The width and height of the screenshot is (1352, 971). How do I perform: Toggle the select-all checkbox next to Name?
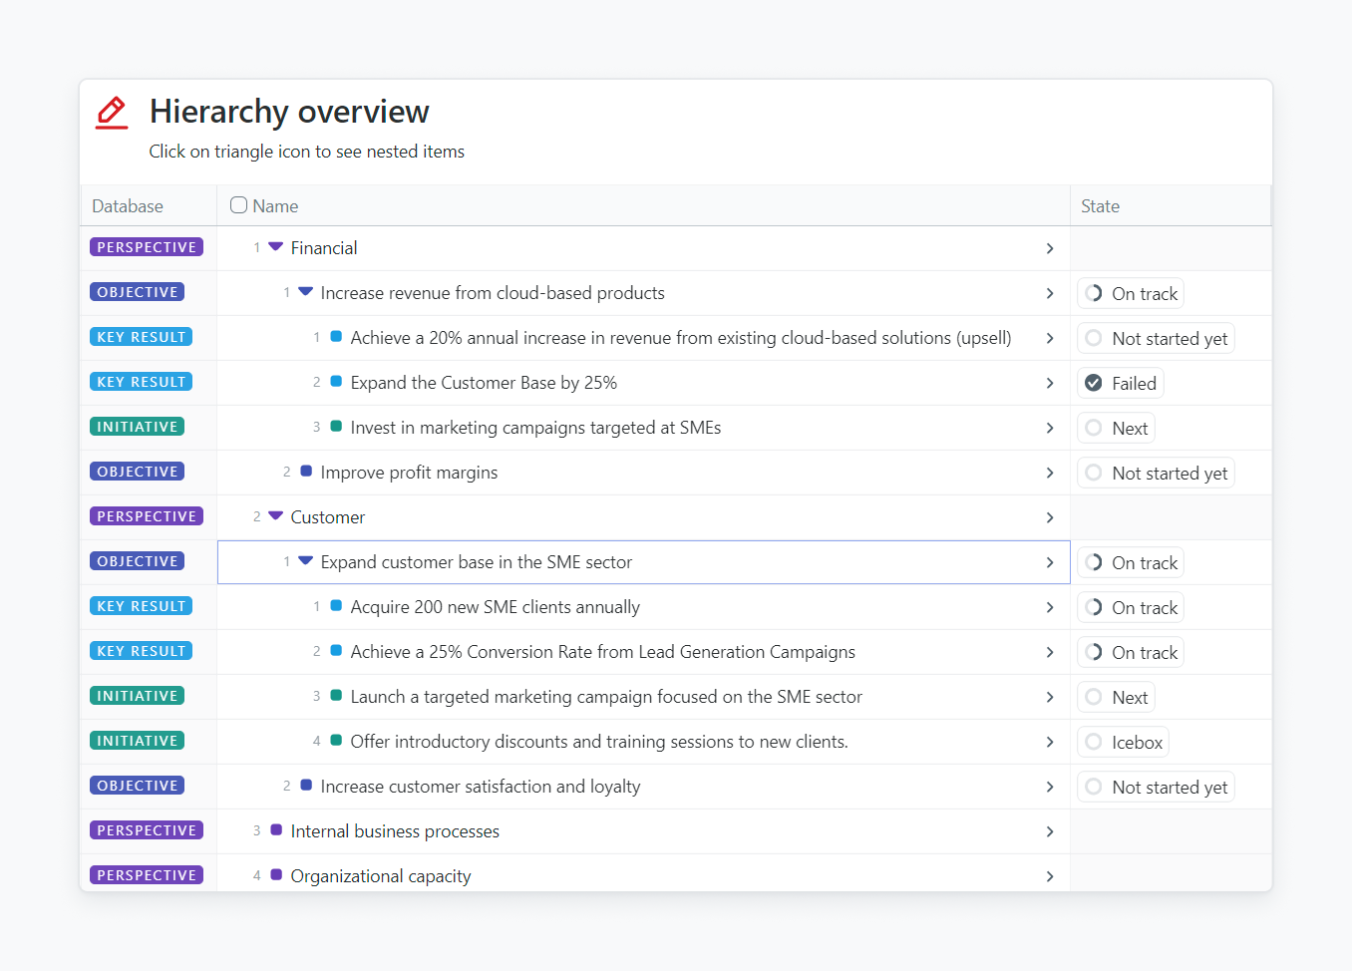pyautogui.click(x=238, y=205)
